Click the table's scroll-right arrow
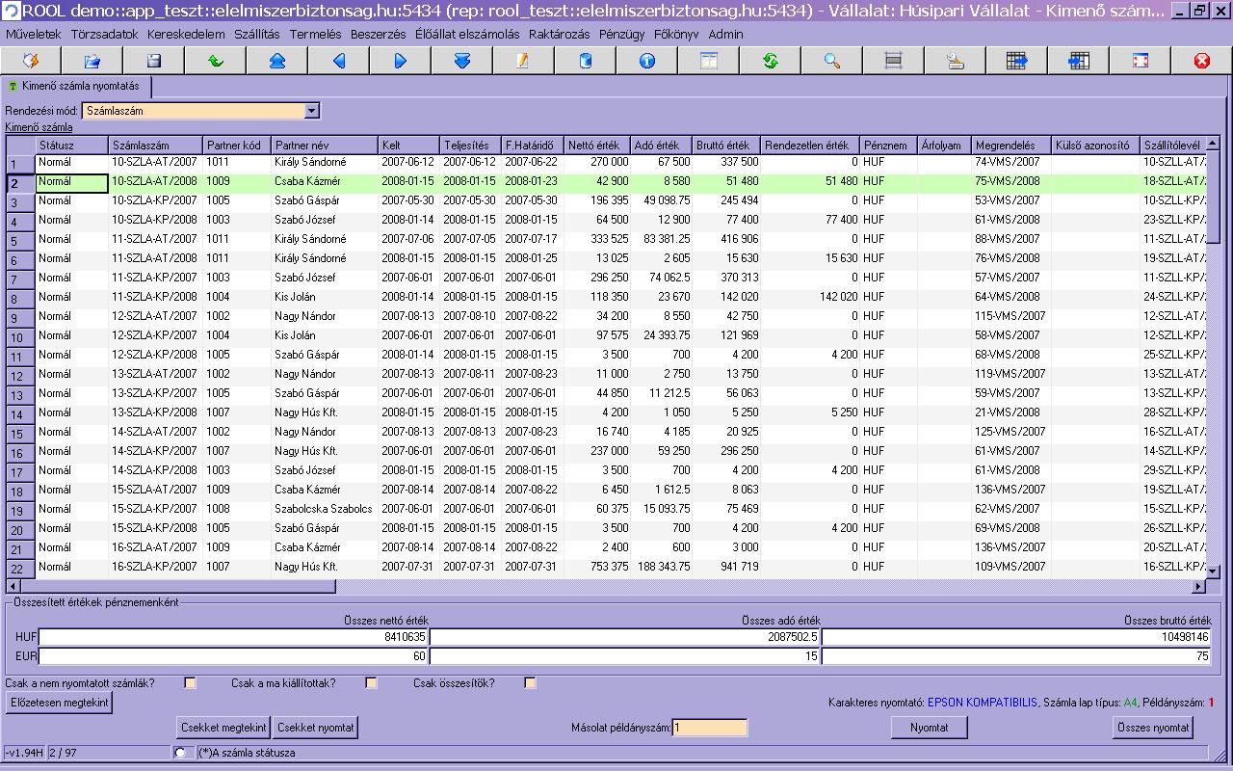 pyautogui.click(x=1199, y=586)
